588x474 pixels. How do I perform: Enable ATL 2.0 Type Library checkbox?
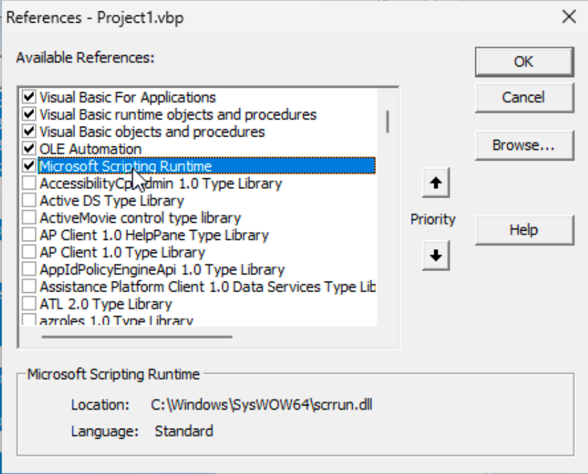coord(29,304)
